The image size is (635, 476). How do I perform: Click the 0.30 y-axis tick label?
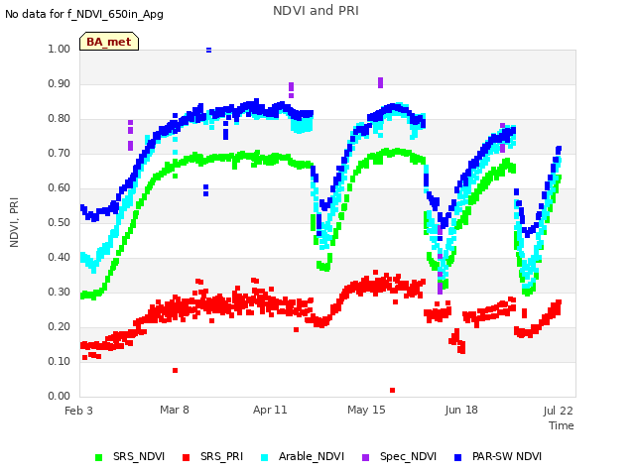click(60, 292)
